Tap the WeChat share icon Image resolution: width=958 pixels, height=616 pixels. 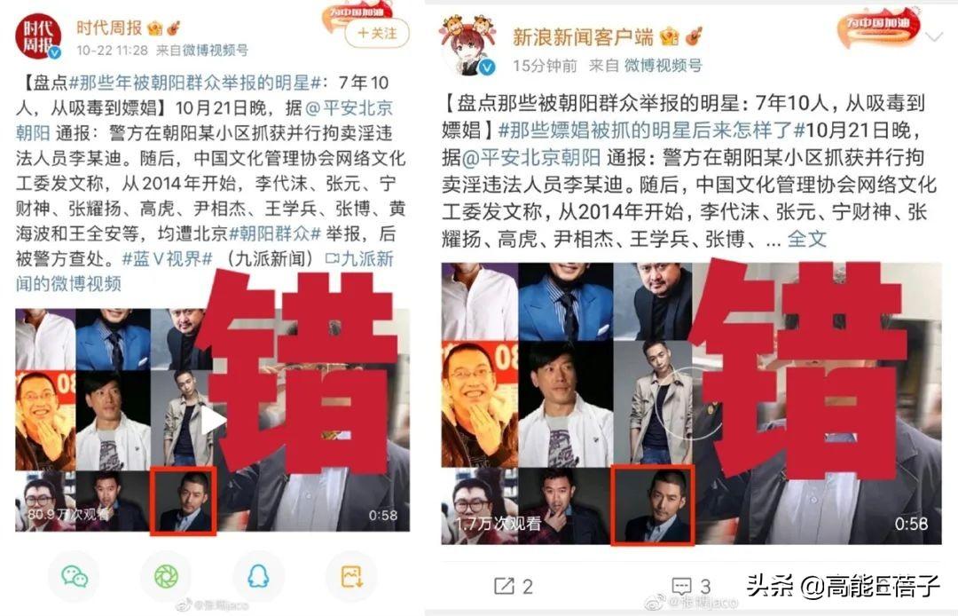point(75,576)
